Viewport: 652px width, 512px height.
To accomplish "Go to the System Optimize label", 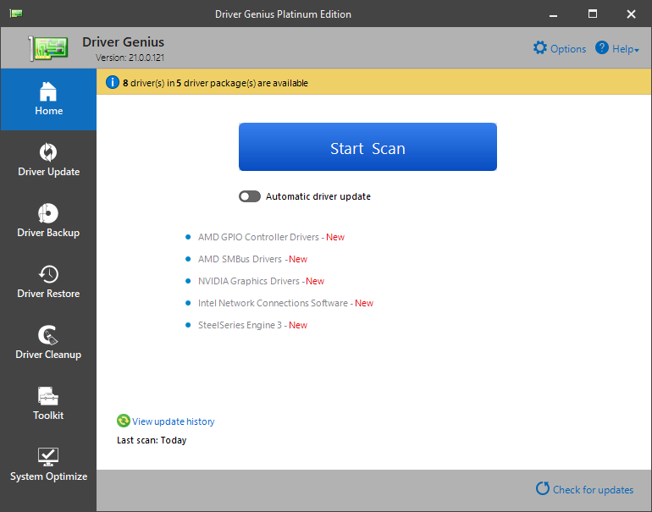I will (x=48, y=476).
